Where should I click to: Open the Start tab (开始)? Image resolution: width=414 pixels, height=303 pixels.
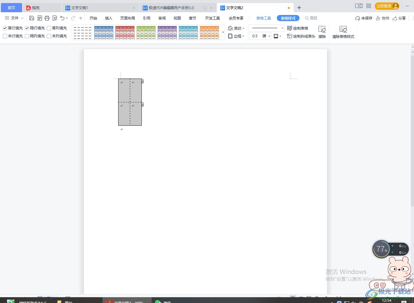point(93,18)
